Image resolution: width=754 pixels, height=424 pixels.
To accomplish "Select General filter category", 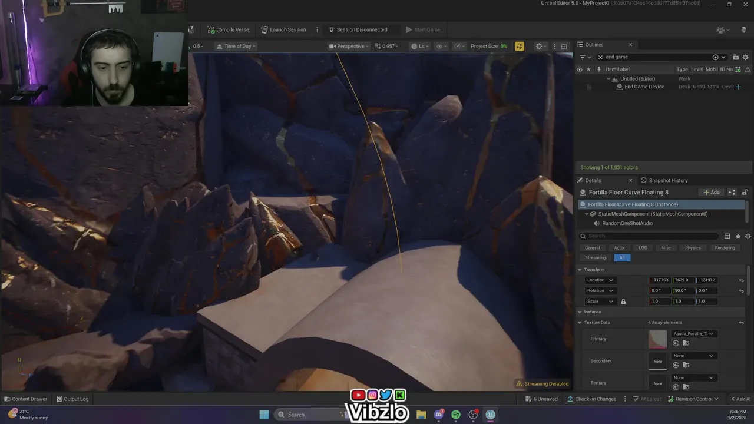I will coord(593,248).
